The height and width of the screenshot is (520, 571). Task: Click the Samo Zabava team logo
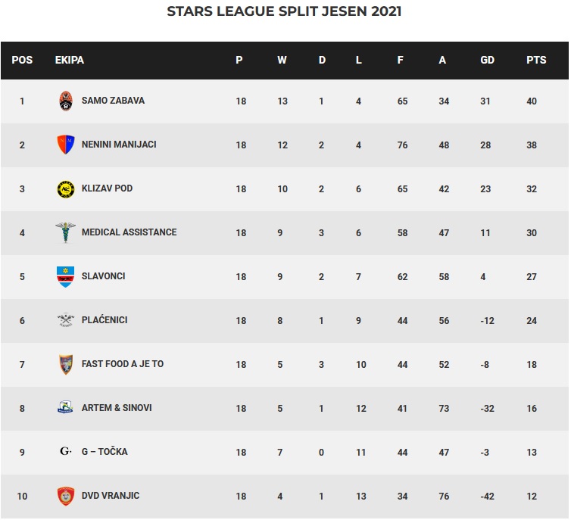click(x=66, y=101)
